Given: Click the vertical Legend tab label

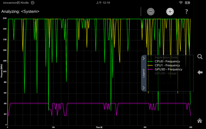Looking at the screenshot, I should 143,73.
